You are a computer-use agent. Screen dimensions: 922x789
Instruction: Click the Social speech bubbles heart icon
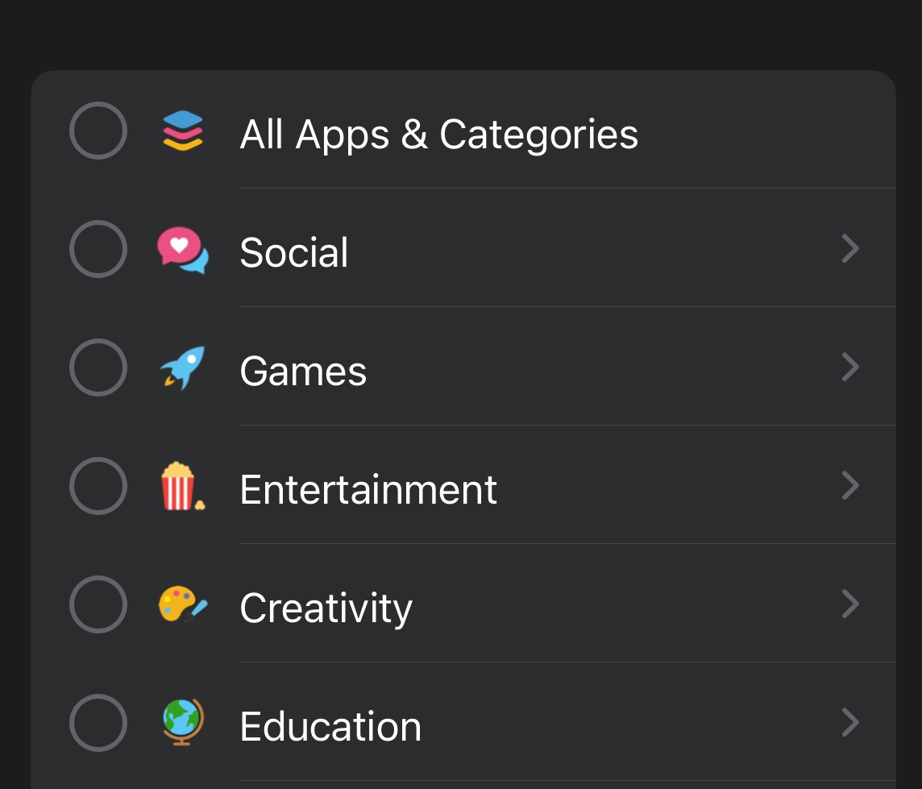[183, 250]
